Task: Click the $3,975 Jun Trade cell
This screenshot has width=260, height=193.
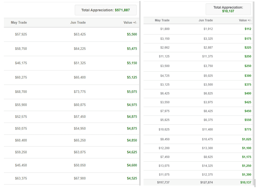Action: pyautogui.click(x=208, y=102)
